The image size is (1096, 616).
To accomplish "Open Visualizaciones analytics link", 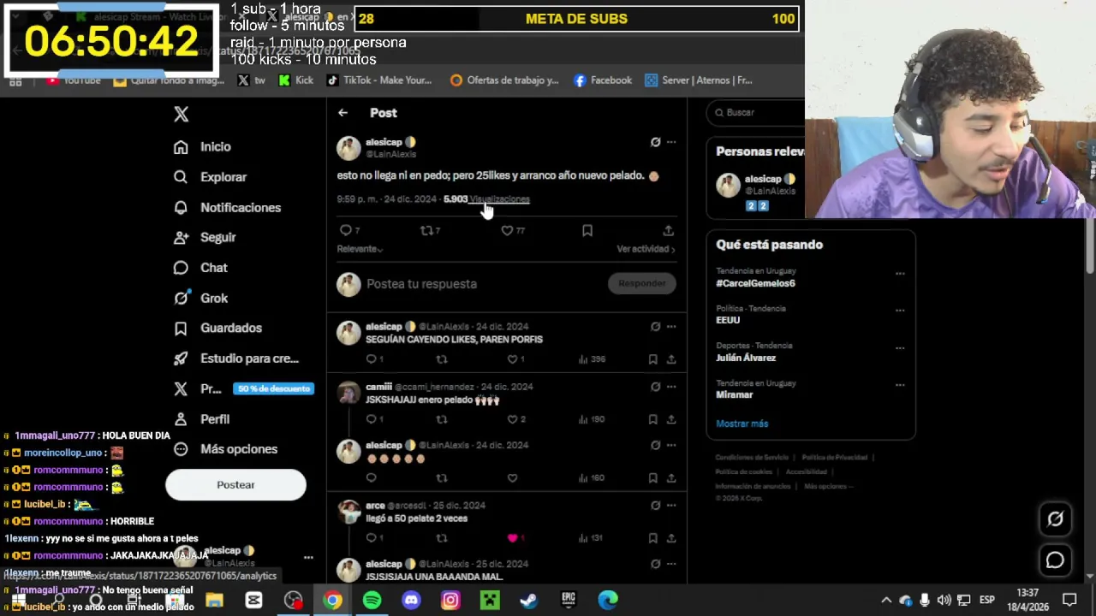I will (500, 199).
